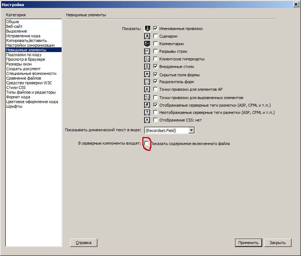
Task: Click the lightning server tag icon
Action: pos(147,105)
